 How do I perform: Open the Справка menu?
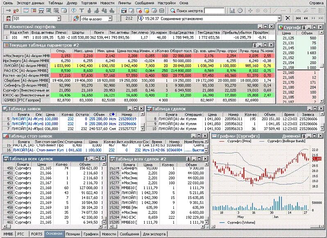[316, 3]
